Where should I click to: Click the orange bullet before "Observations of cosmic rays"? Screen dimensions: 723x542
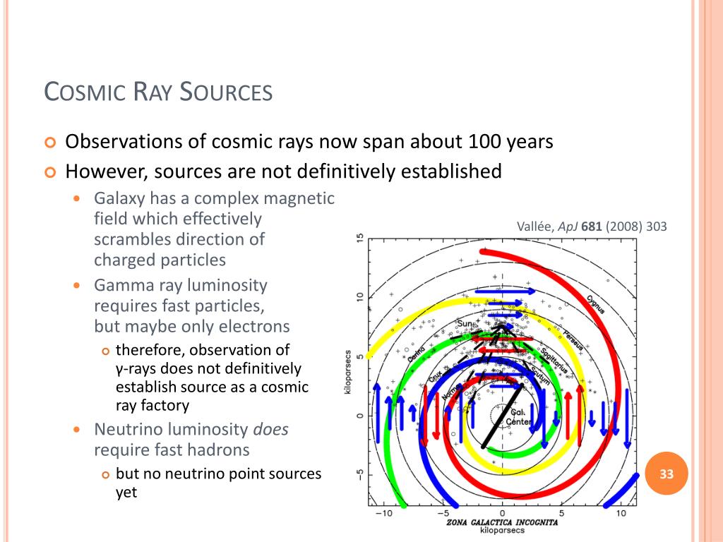click(x=50, y=143)
